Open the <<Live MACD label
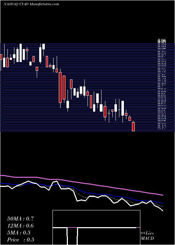 tap(147, 236)
